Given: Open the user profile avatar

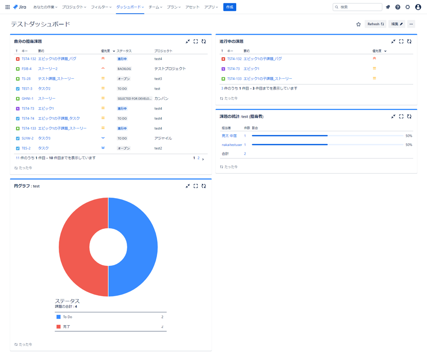Looking at the screenshot, I should [418, 7].
